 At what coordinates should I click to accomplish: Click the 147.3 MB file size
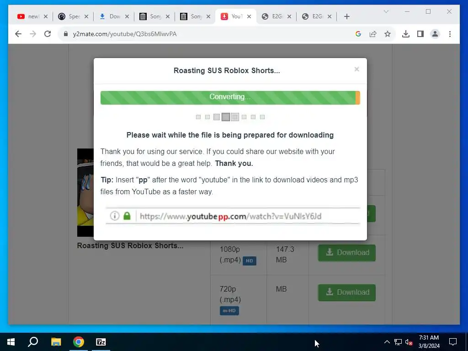point(285,254)
